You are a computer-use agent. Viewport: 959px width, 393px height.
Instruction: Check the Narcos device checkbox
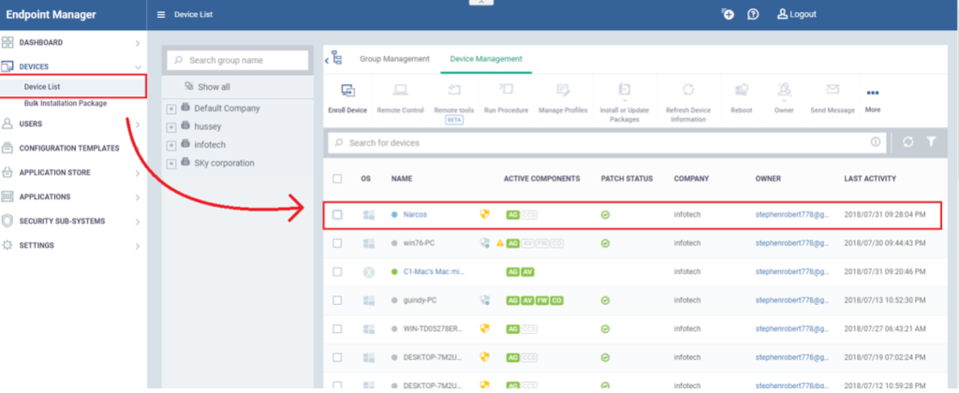click(337, 214)
